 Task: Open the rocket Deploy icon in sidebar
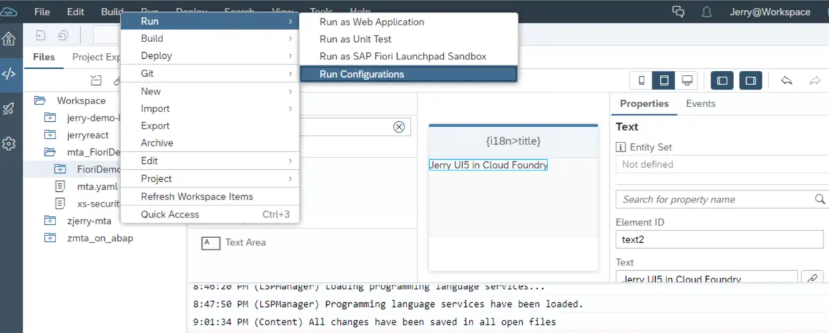coord(9,109)
